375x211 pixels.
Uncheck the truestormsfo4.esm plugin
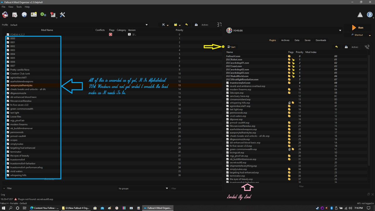pos(228,83)
